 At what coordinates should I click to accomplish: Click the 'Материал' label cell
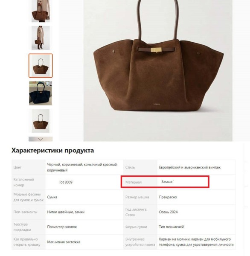tap(134, 182)
